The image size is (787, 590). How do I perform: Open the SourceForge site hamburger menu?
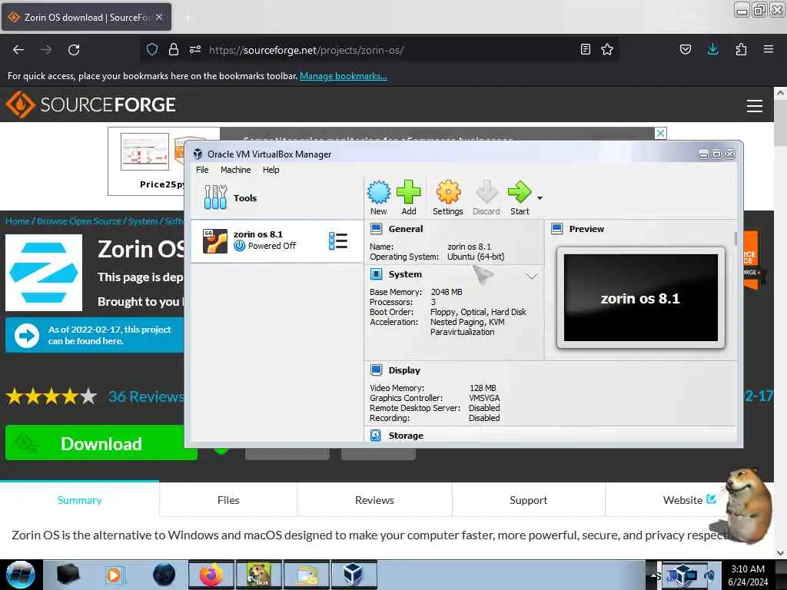point(755,106)
